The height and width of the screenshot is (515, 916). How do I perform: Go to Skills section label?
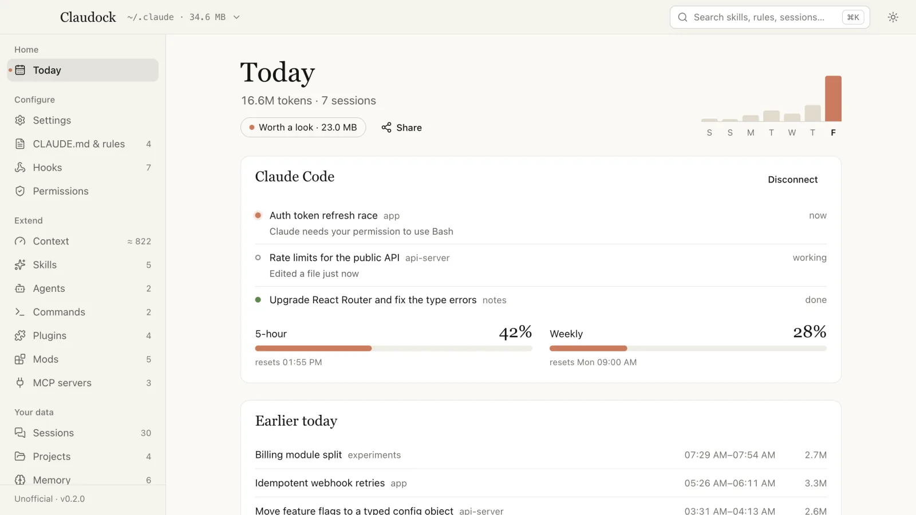45,265
